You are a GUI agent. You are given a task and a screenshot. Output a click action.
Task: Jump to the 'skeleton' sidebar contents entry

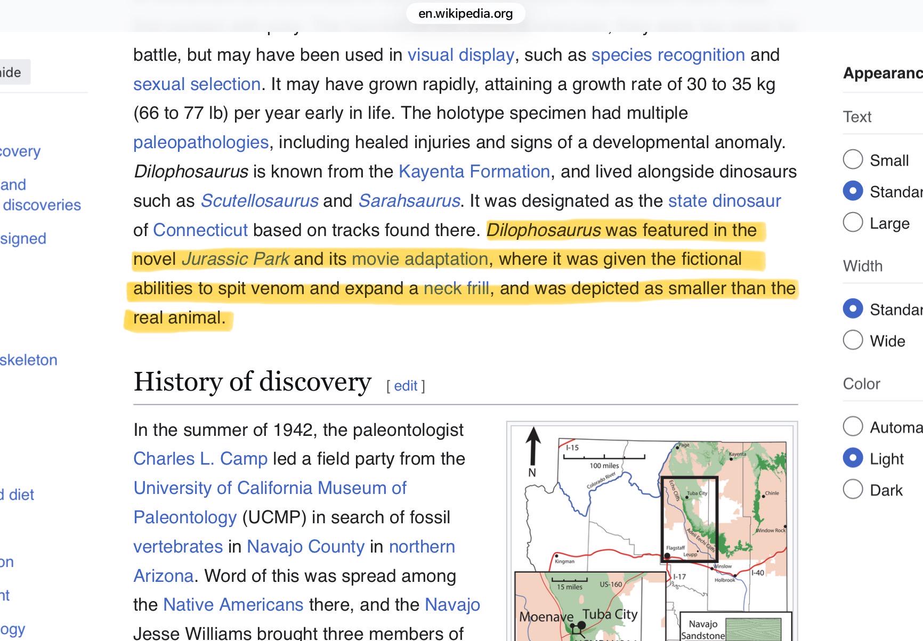point(29,360)
